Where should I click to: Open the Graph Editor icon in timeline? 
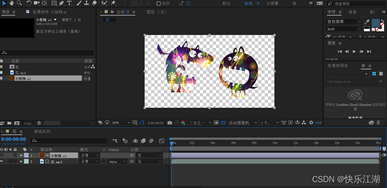click(161, 141)
